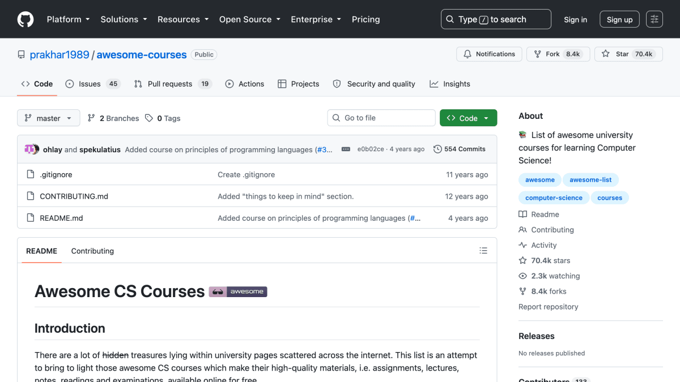The width and height of the screenshot is (680, 382).
Task: Fork the repository with Fork button
Action: (x=559, y=54)
